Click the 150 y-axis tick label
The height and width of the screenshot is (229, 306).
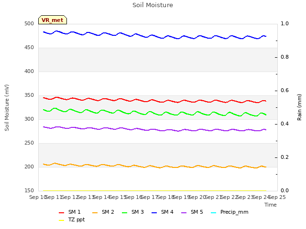coord(29,190)
